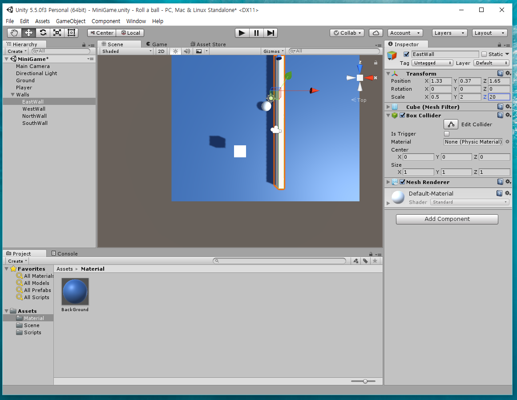Select the Rect transform tool
Image resolution: width=517 pixels, height=400 pixels.
click(x=72, y=32)
